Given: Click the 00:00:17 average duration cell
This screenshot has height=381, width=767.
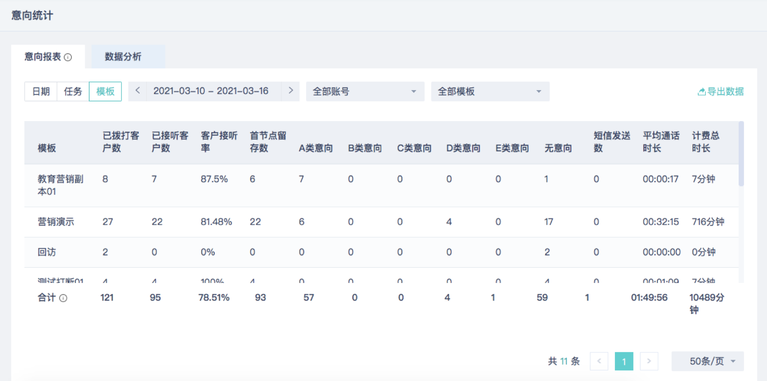Looking at the screenshot, I should (661, 179).
